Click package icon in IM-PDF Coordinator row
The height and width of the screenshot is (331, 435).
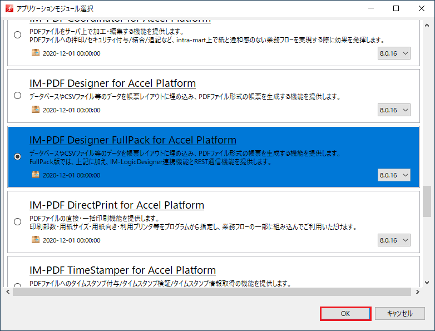(x=36, y=52)
